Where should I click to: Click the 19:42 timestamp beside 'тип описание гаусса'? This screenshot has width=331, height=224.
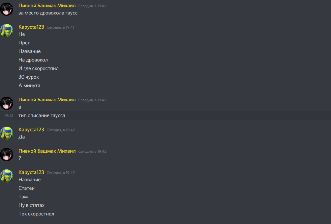coord(9,115)
